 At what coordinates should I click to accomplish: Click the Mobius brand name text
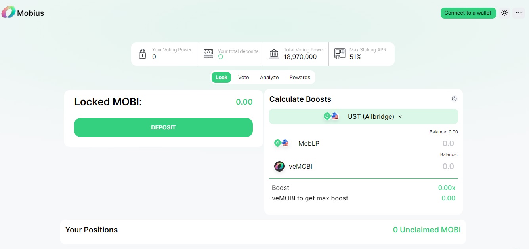tap(31, 13)
